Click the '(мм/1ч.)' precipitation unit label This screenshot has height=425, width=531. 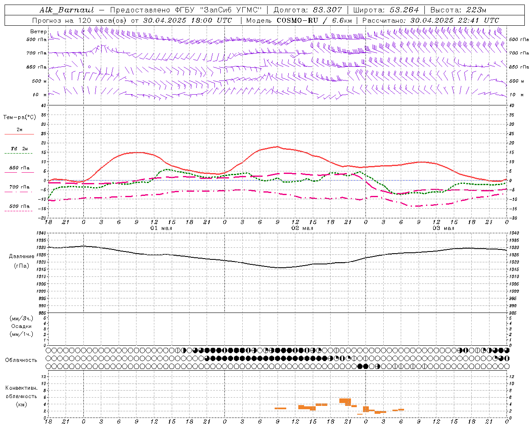pyautogui.click(x=22, y=334)
